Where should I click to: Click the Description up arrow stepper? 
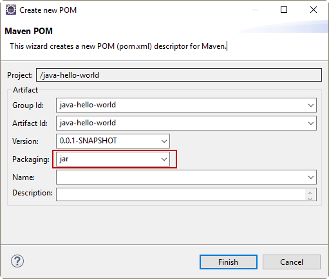coord(310,192)
